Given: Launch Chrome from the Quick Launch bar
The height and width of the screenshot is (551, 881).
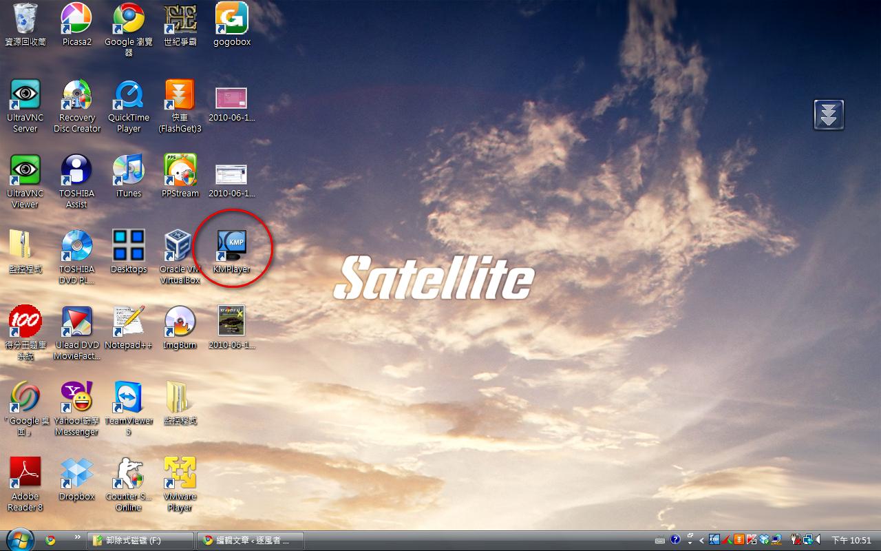Looking at the screenshot, I should click(x=50, y=541).
